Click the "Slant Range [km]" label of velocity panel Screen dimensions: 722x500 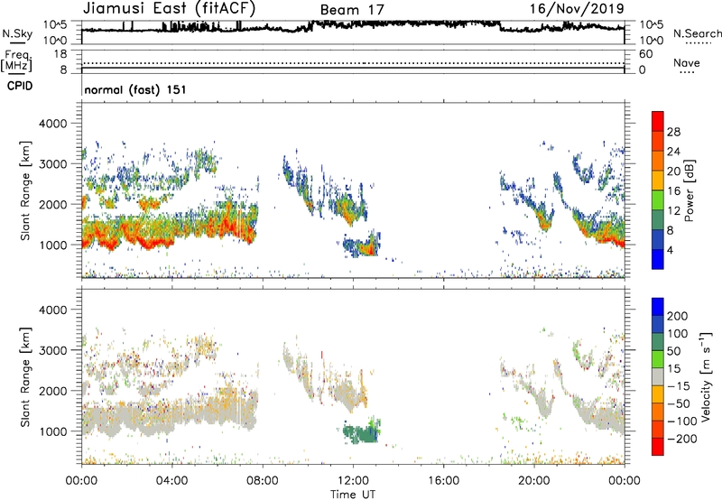tap(25, 376)
